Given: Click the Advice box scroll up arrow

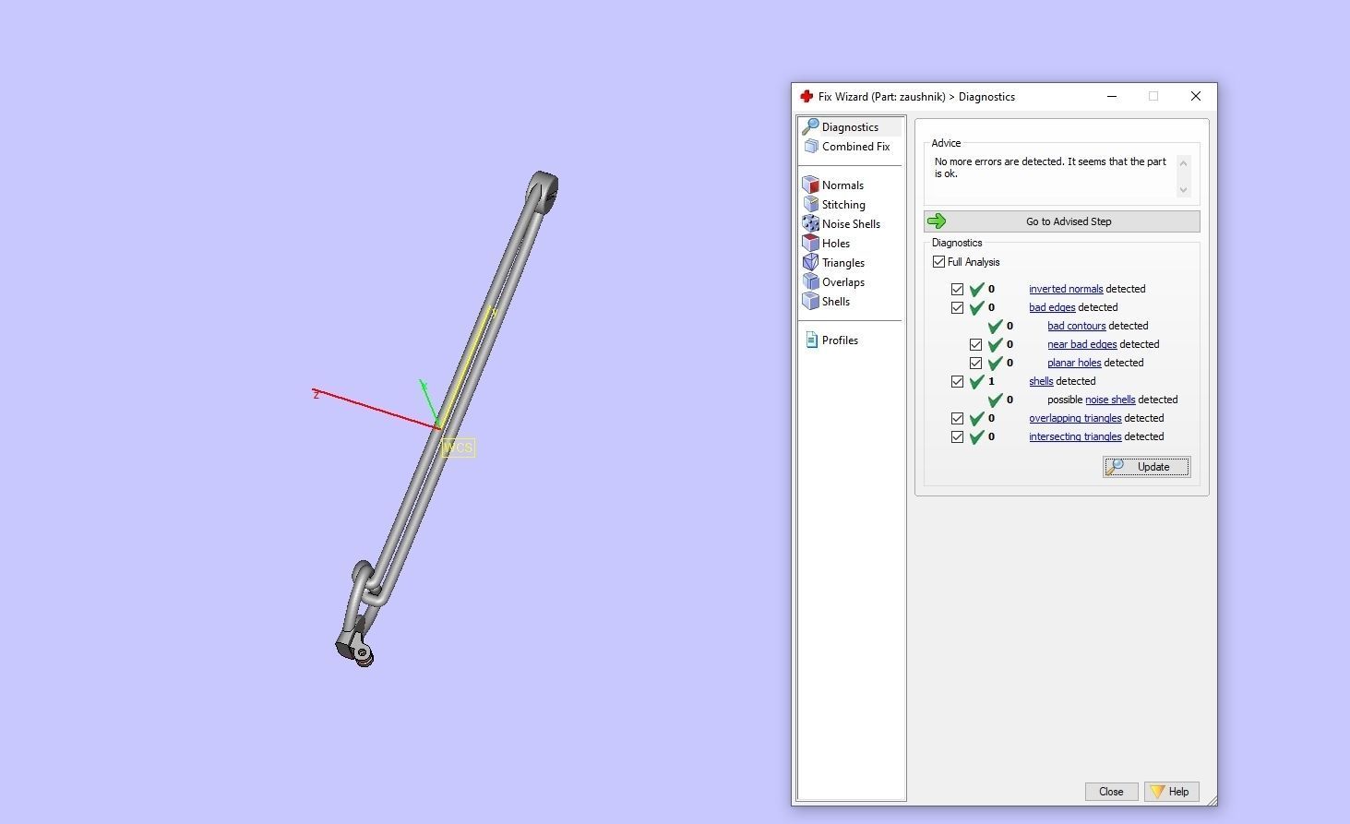Looking at the screenshot, I should [1183, 163].
